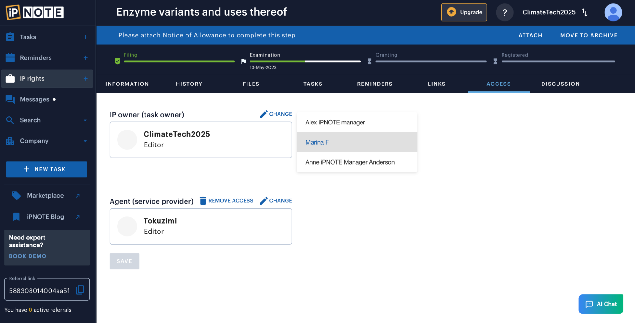
Task: Click the Granting progress bar
Action: click(x=431, y=61)
